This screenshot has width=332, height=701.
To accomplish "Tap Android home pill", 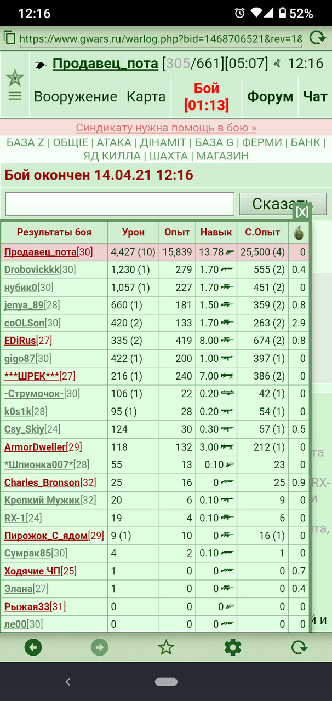I will 166,682.
